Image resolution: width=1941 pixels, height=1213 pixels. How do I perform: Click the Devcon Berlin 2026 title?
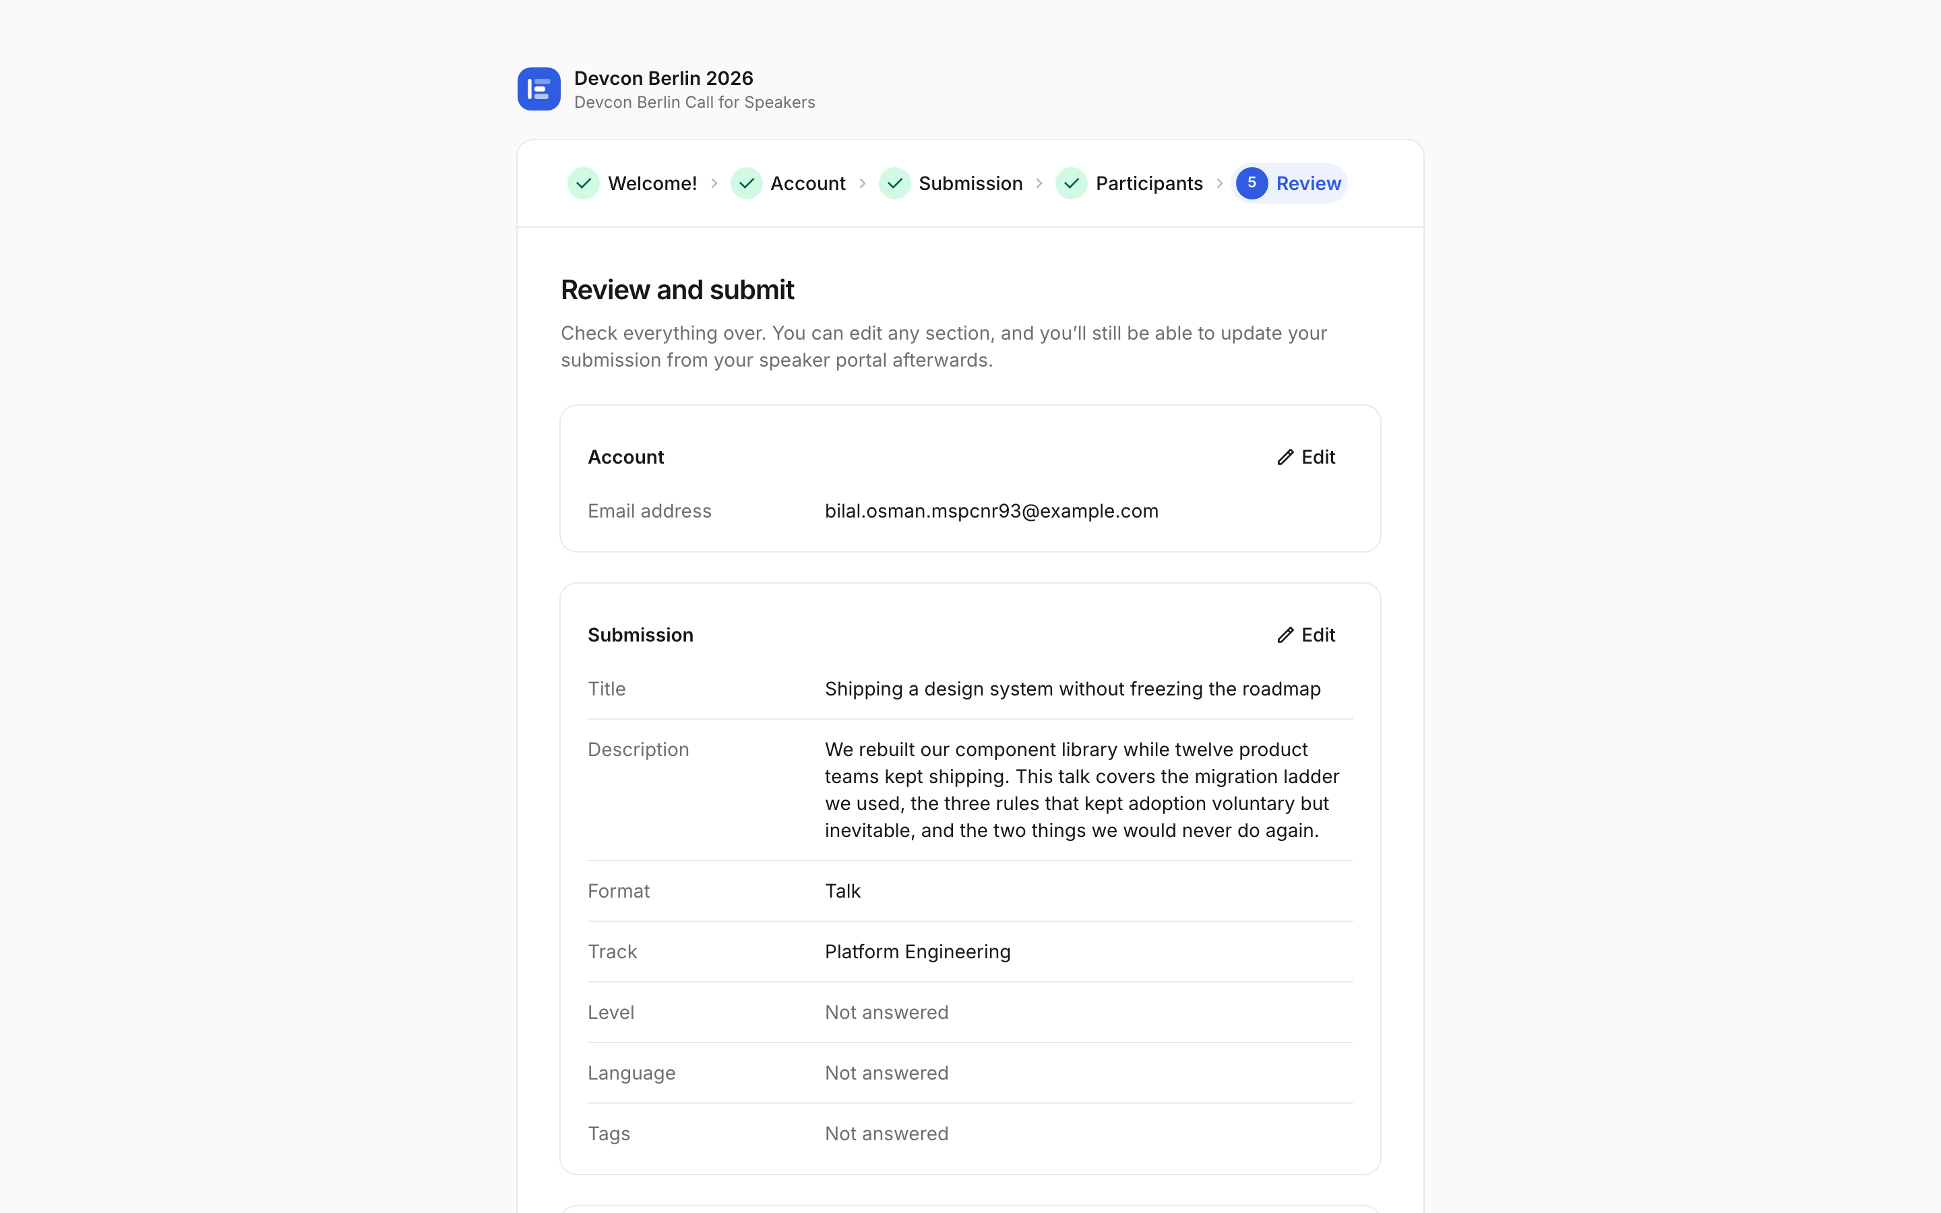(x=663, y=77)
